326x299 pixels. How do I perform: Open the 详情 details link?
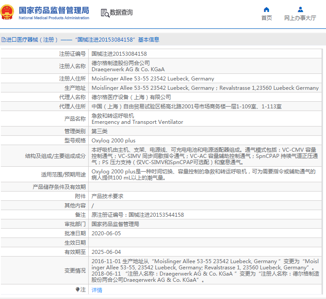(x=97, y=290)
